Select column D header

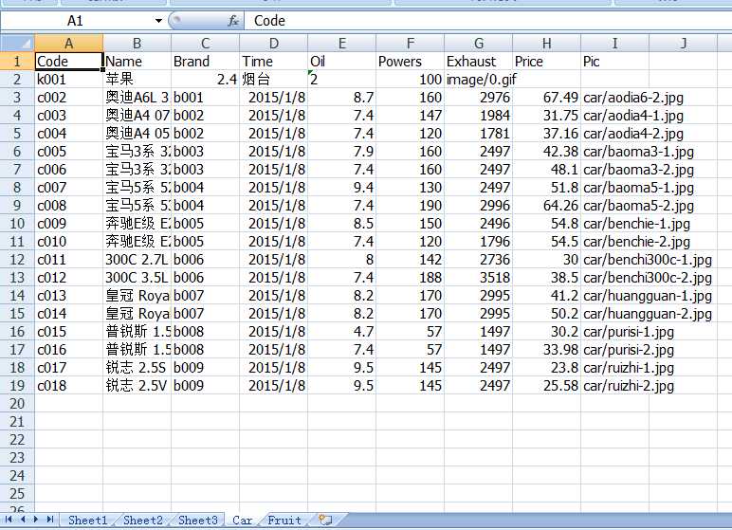(274, 44)
